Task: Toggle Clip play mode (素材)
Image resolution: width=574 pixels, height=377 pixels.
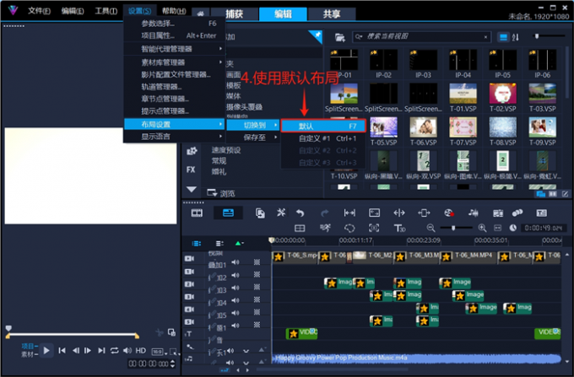Action: point(30,354)
